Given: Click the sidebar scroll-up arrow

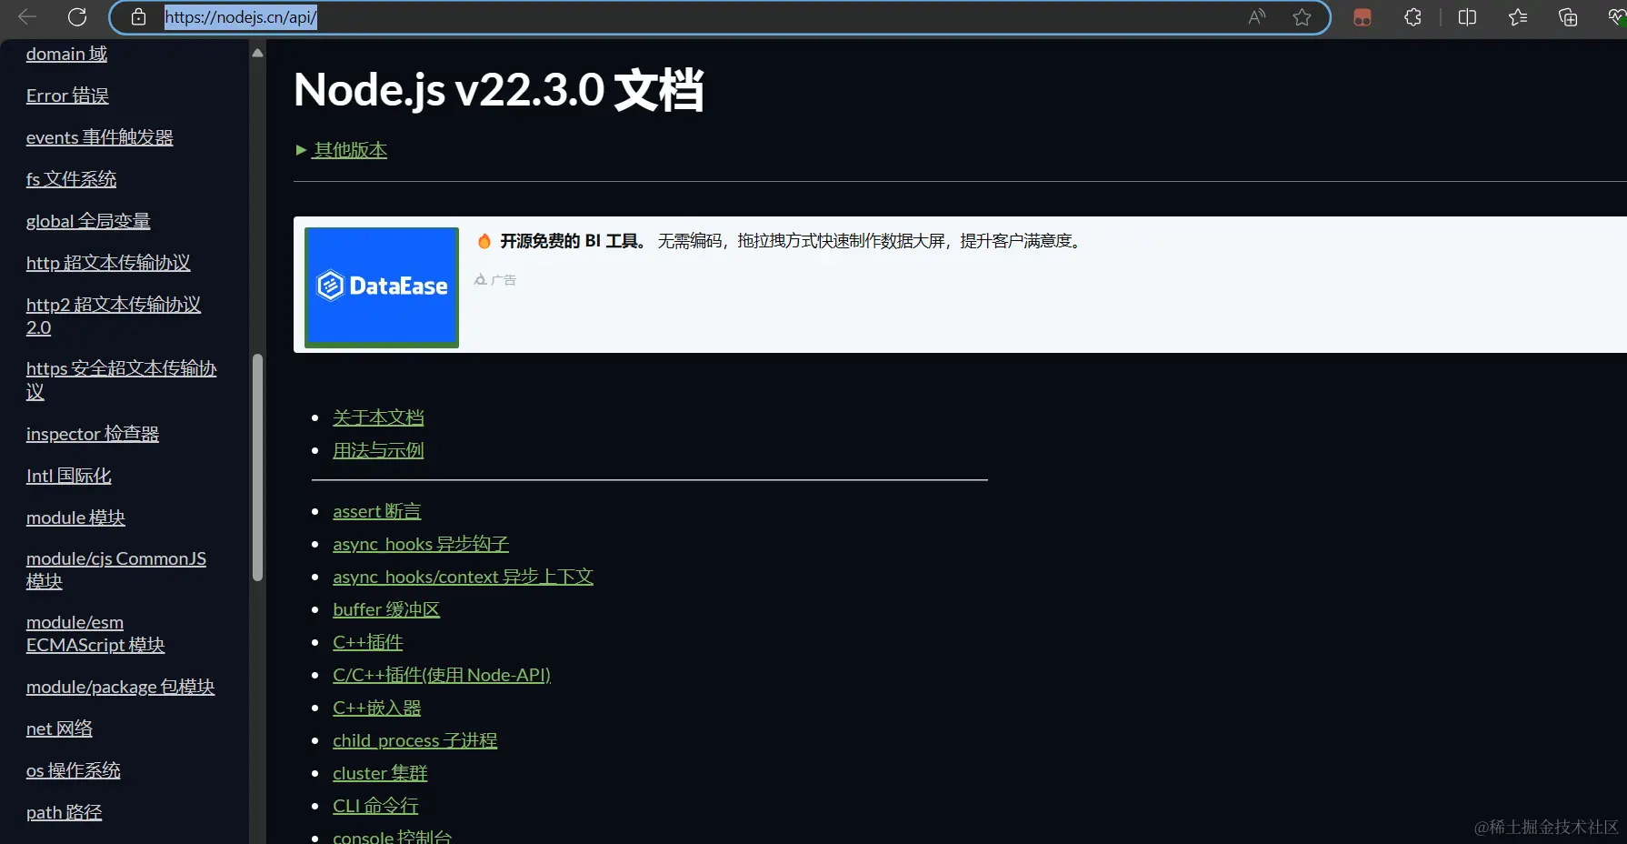Looking at the screenshot, I should point(257,53).
